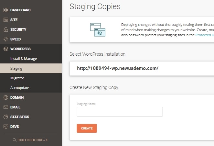Select the Staging submenu item
The width and height of the screenshot is (214, 146).
[x=31, y=68]
